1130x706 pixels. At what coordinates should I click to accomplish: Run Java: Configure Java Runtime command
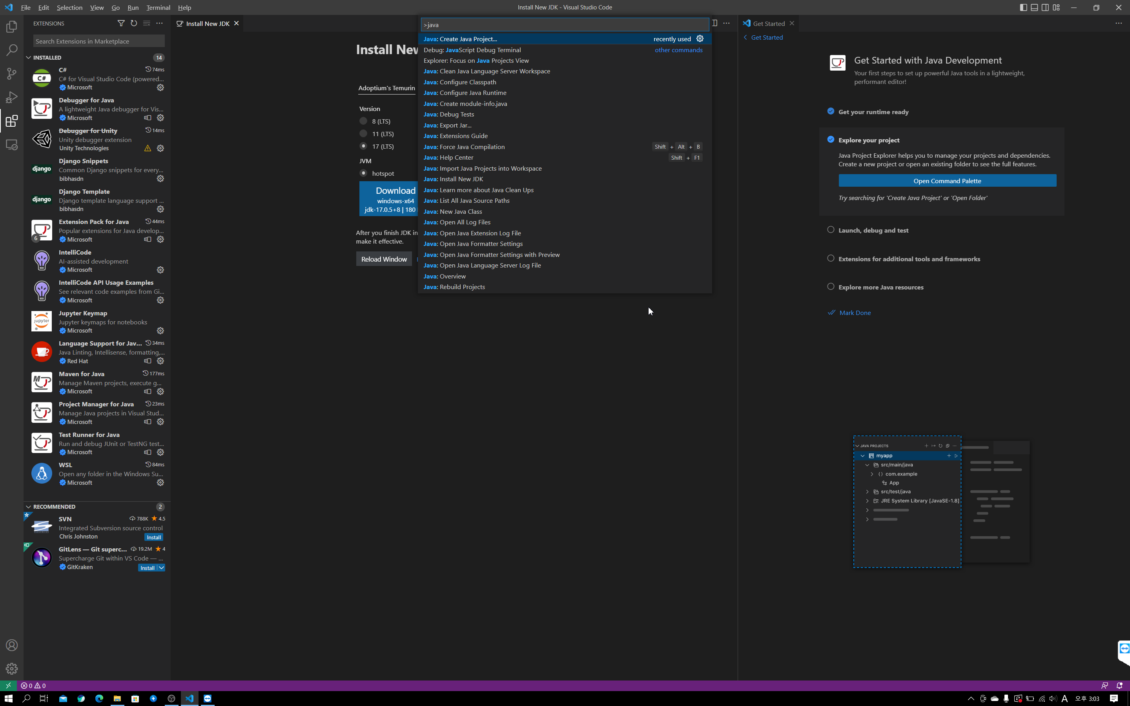[565, 93]
